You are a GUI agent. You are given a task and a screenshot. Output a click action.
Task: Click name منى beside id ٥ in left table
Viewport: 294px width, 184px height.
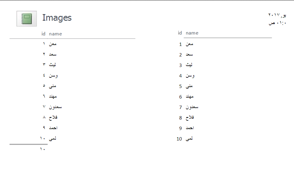pos(53,86)
